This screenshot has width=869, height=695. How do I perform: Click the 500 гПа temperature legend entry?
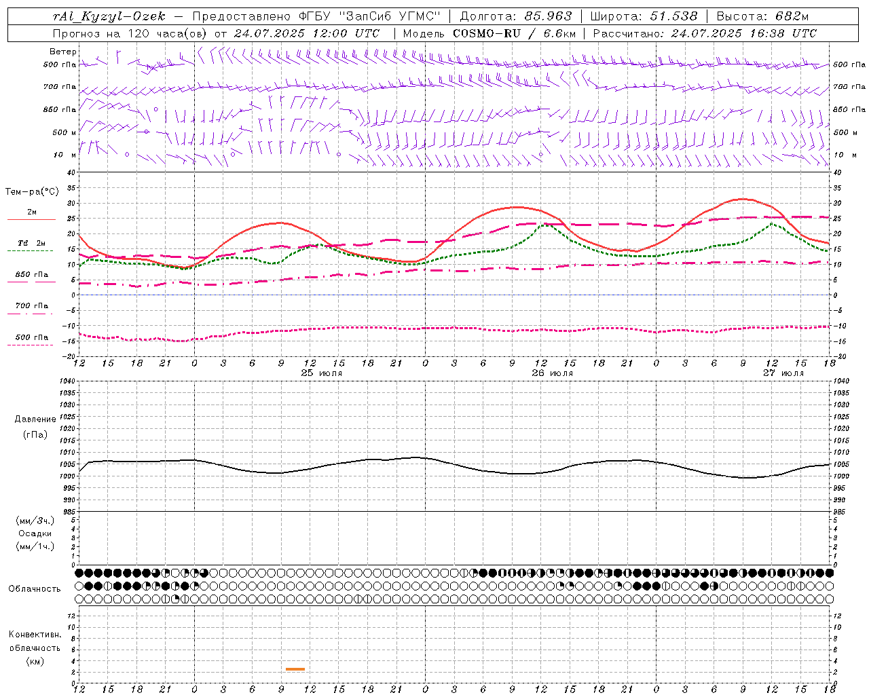point(32,337)
